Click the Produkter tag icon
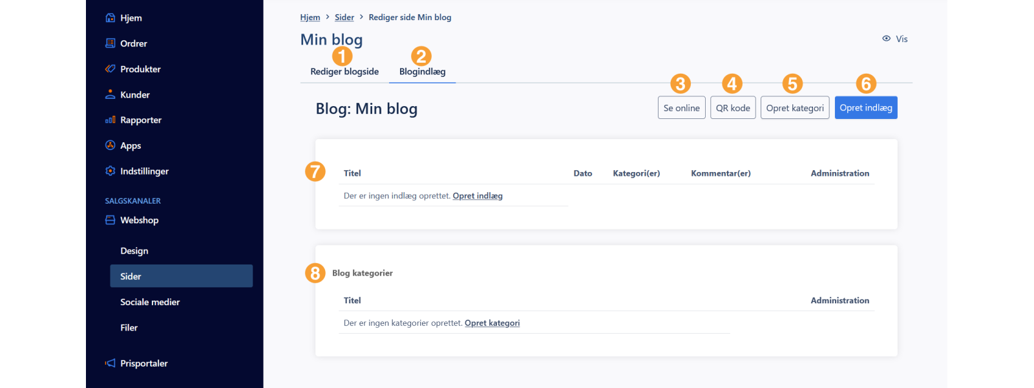This screenshot has height=388, width=1034. pyautogui.click(x=110, y=69)
